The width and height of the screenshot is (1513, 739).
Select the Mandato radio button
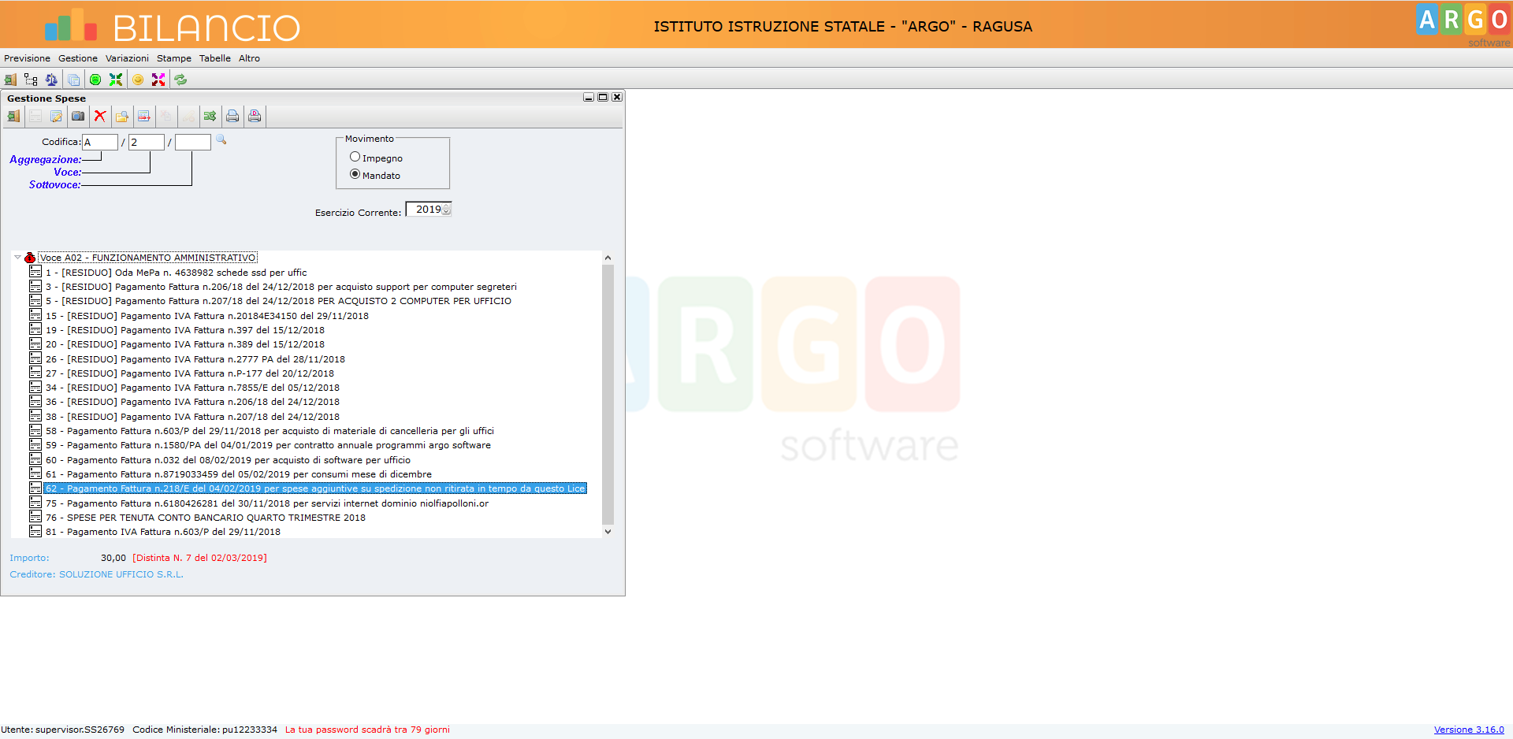coord(355,174)
